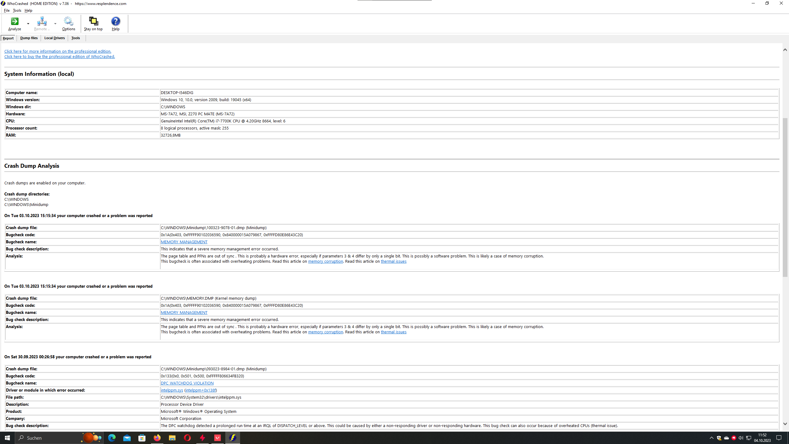
Task: Click the WhoCrashed lightning taskbar icon
Action: pyautogui.click(x=232, y=438)
